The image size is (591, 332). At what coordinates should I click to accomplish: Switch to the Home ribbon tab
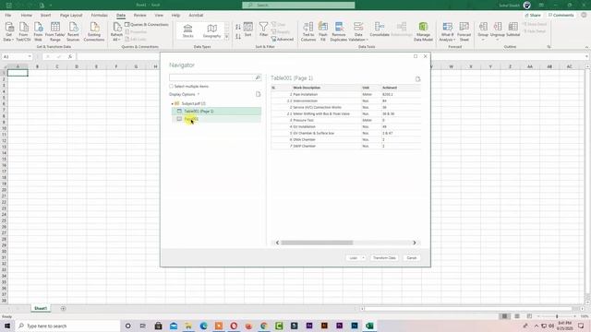[27, 15]
